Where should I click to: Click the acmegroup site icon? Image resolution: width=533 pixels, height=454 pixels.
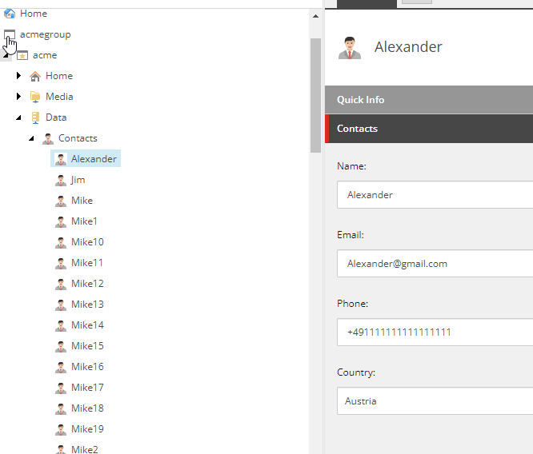click(x=10, y=34)
